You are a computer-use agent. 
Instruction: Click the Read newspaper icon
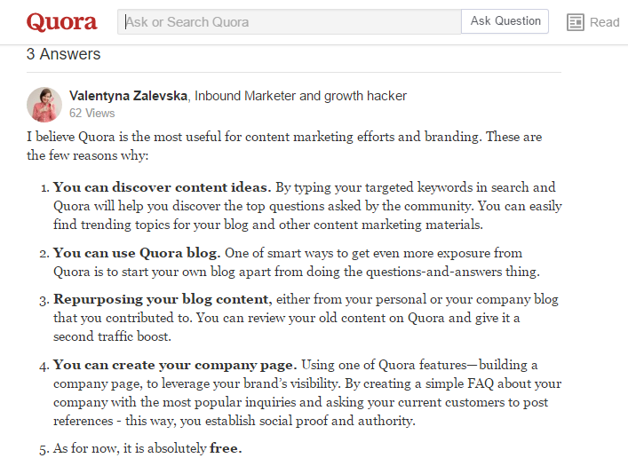tap(575, 22)
